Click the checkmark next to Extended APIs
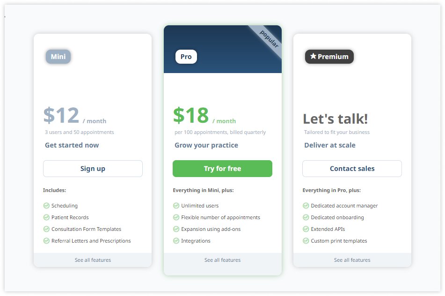This screenshot has height=296, width=445. click(306, 229)
